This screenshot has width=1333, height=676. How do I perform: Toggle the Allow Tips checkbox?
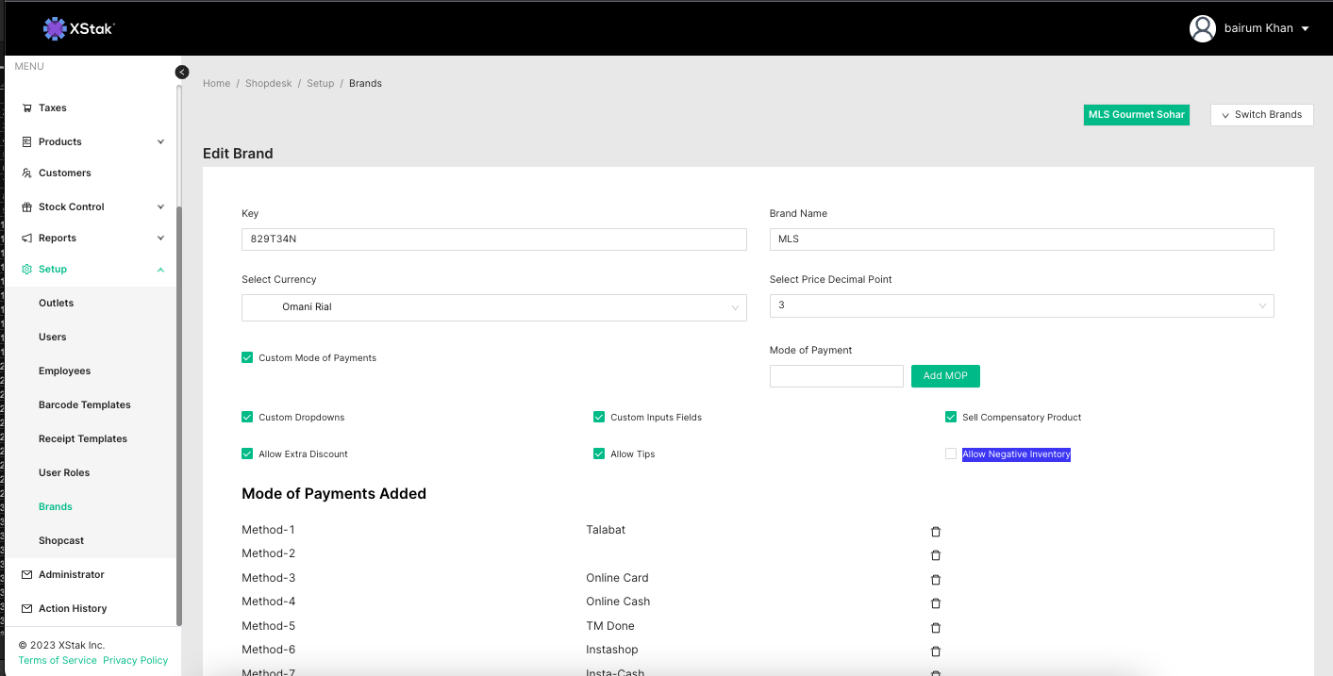(599, 454)
